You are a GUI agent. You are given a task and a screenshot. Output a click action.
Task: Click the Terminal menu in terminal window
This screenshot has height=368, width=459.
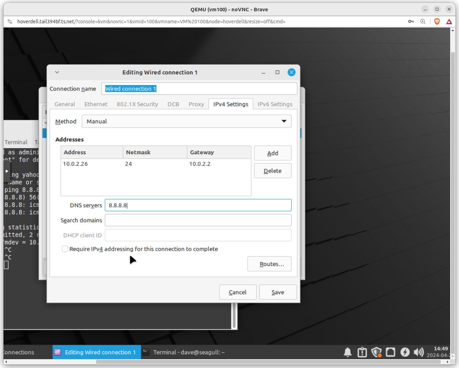16,142
